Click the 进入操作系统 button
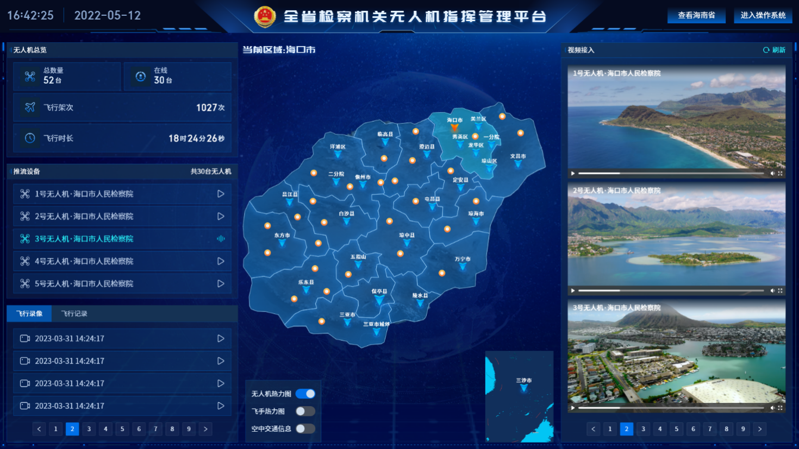This screenshot has width=799, height=449. [x=763, y=15]
